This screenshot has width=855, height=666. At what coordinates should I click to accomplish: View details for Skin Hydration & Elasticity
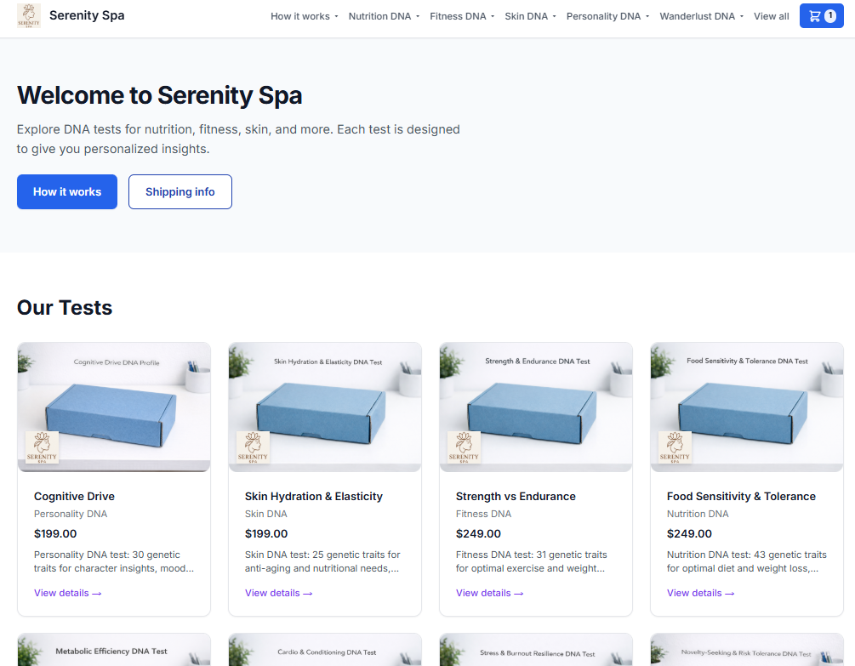click(278, 593)
